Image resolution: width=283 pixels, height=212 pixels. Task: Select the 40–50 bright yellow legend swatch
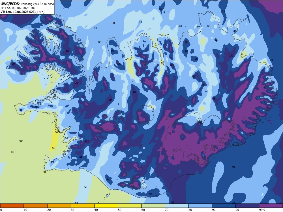(x=106, y=206)
